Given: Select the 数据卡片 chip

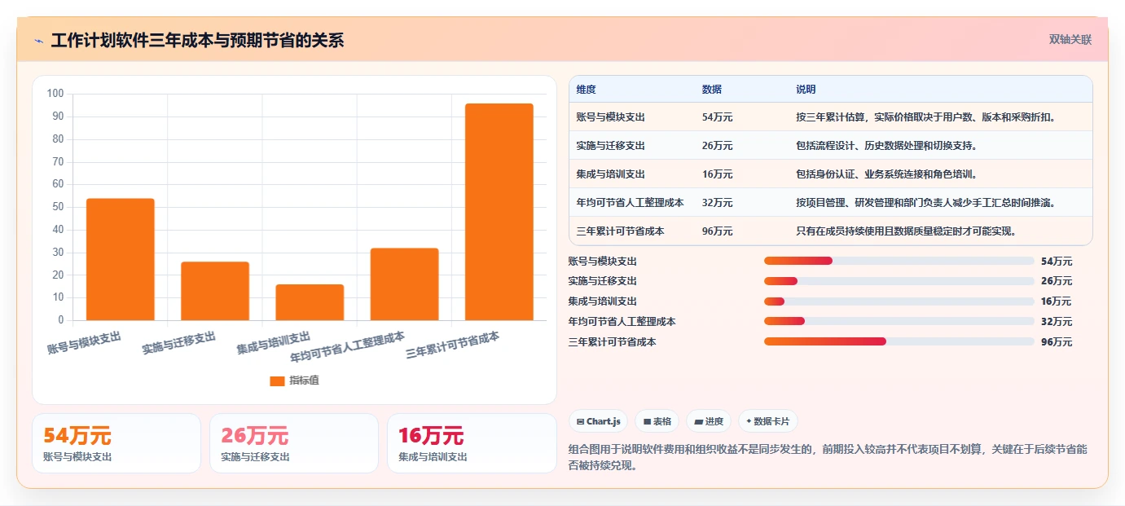Looking at the screenshot, I should click(x=768, y=421).
